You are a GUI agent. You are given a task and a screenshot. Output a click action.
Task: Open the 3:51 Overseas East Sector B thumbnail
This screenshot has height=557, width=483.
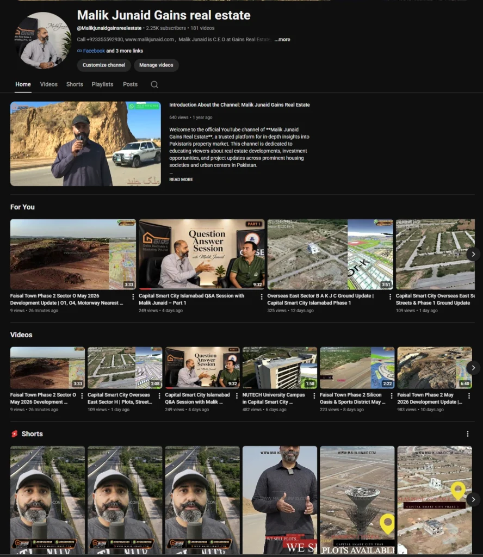[x=330, y=255]
